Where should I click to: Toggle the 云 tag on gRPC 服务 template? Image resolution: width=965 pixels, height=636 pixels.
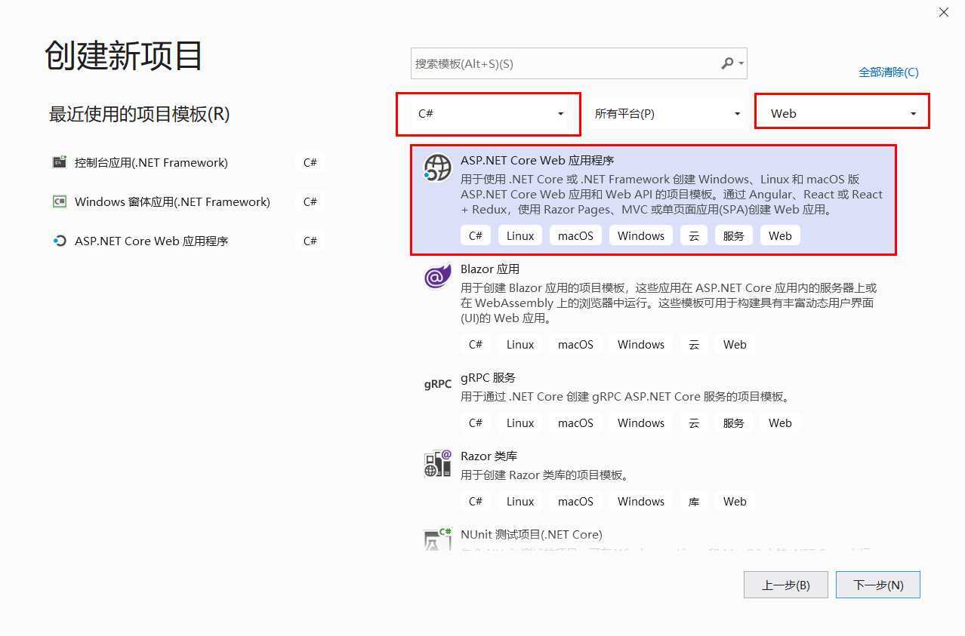coord(693,422)
